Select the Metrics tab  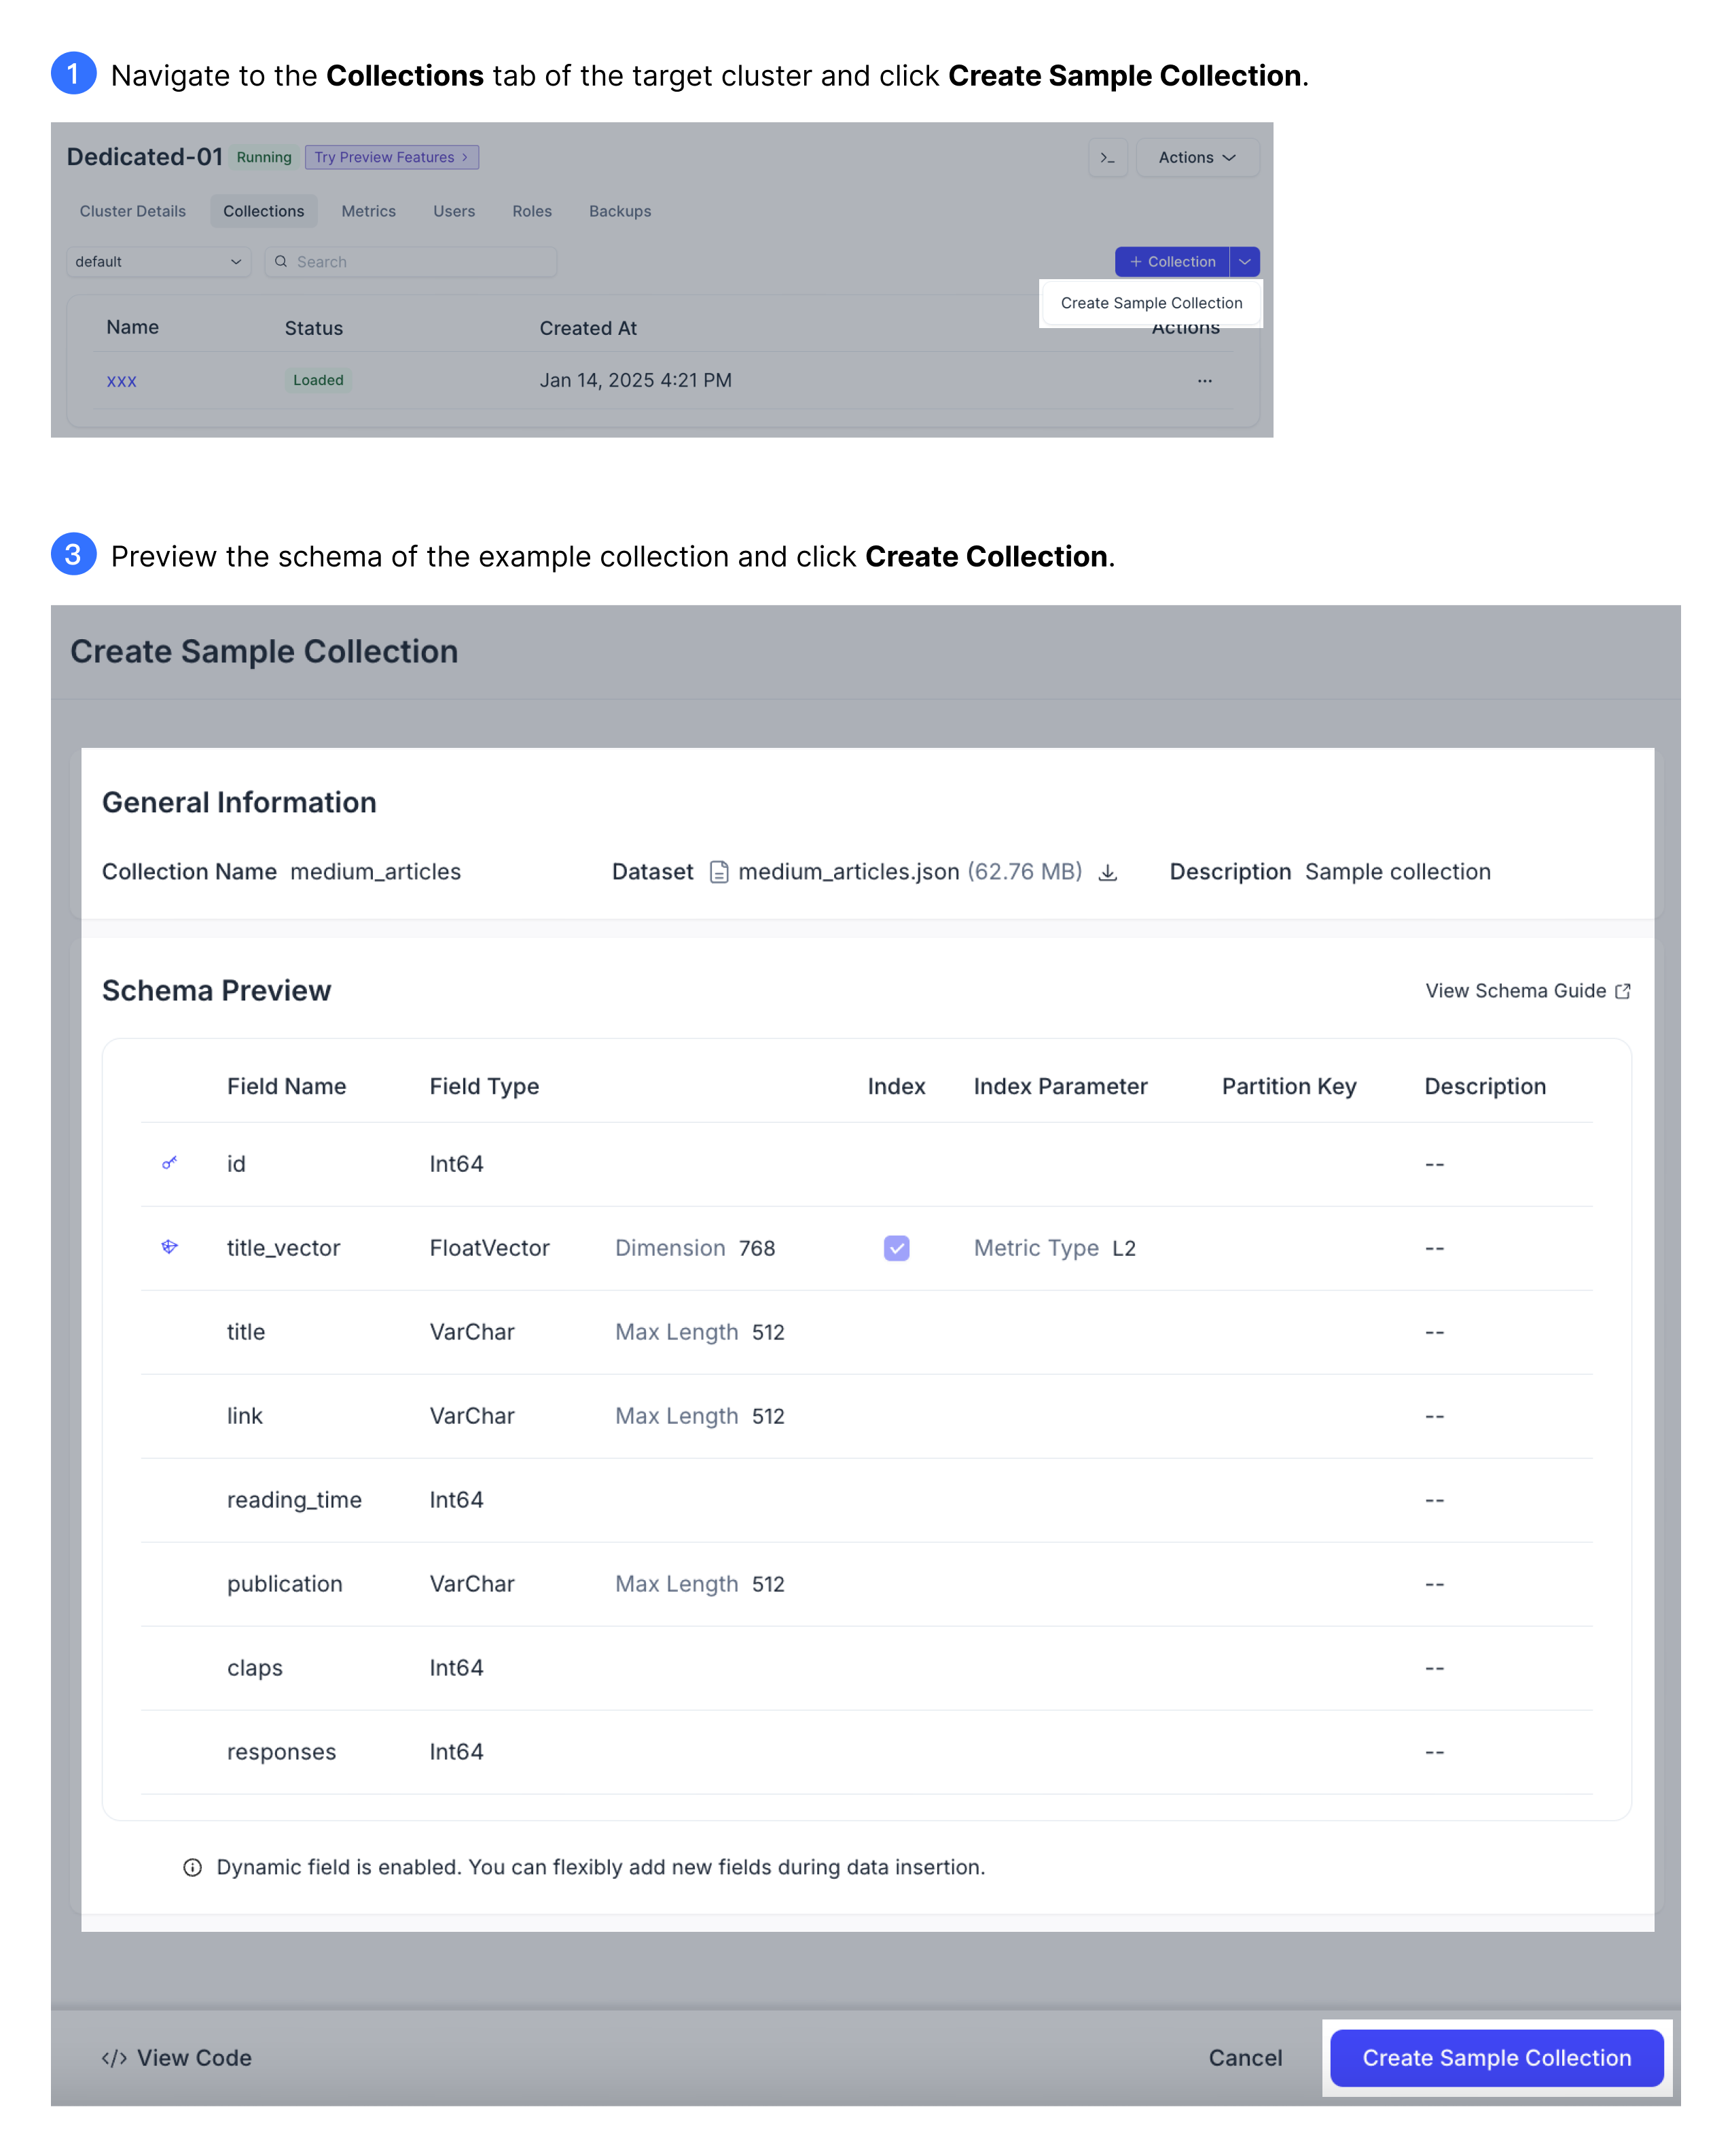coord(367,211)
